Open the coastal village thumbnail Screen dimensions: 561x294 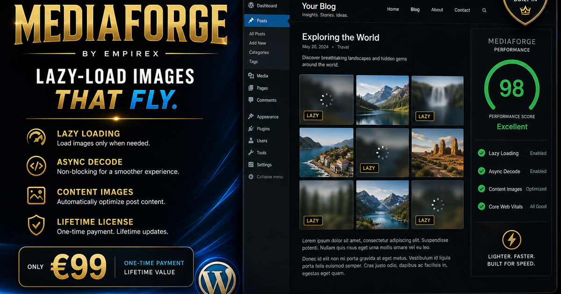click(x=326, y=152)
